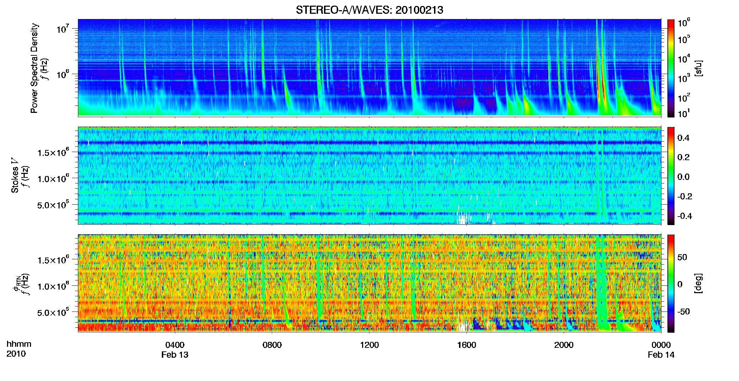Click the -50 tick on degree colorbar

click(683, 312)
